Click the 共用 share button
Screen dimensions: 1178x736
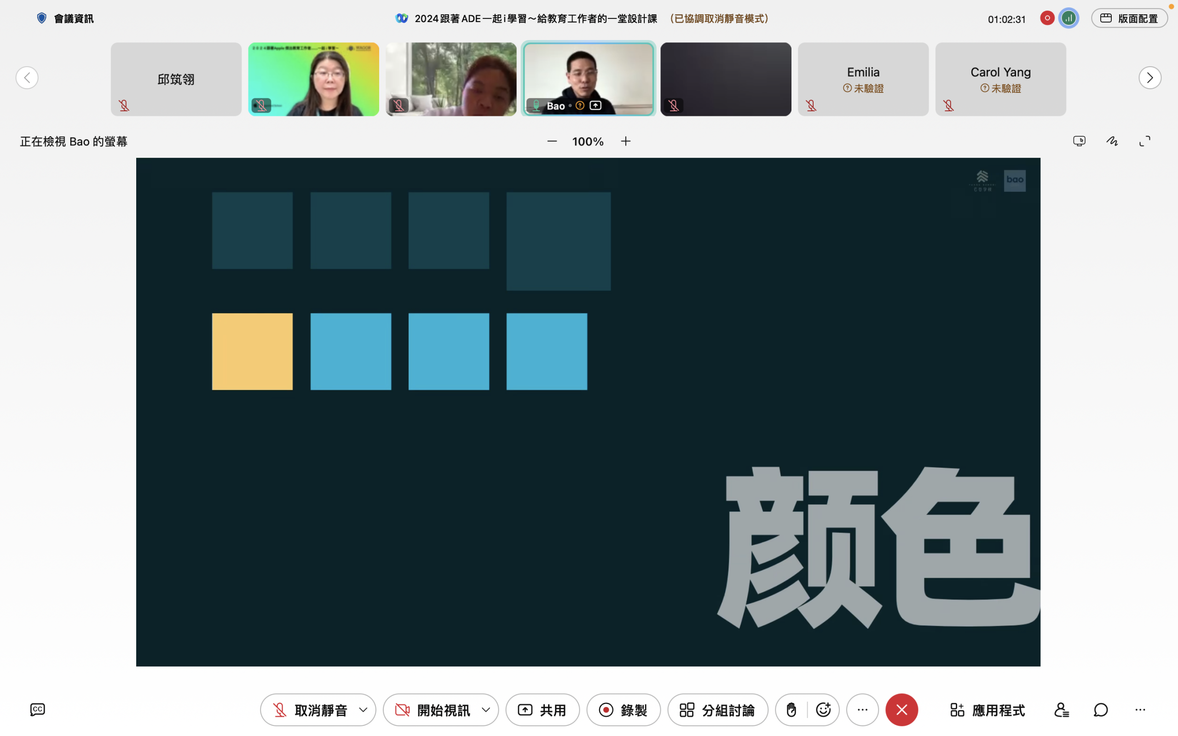pos(542,710)
